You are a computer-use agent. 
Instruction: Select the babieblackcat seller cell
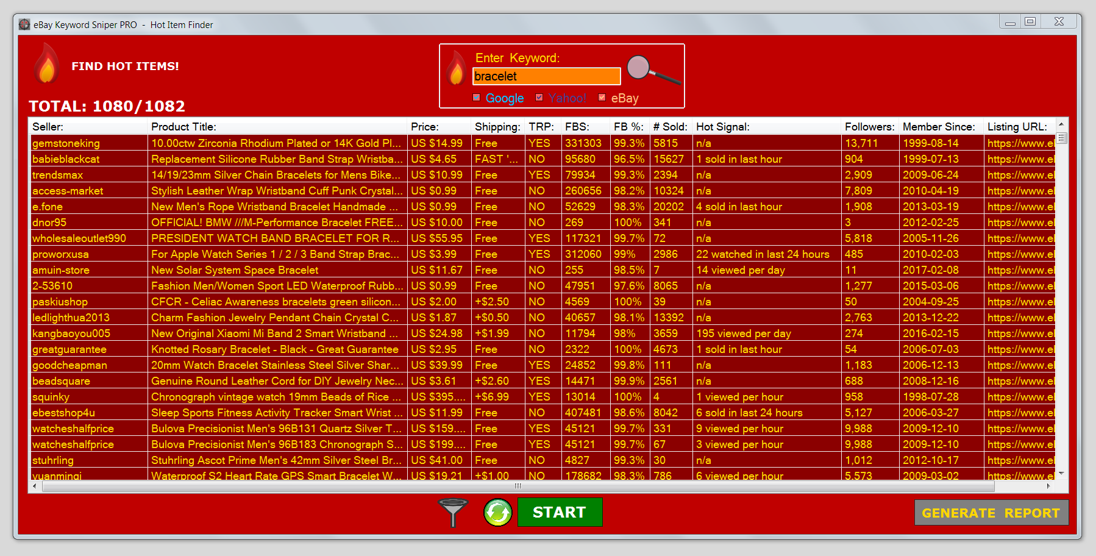tap(88, 159)
